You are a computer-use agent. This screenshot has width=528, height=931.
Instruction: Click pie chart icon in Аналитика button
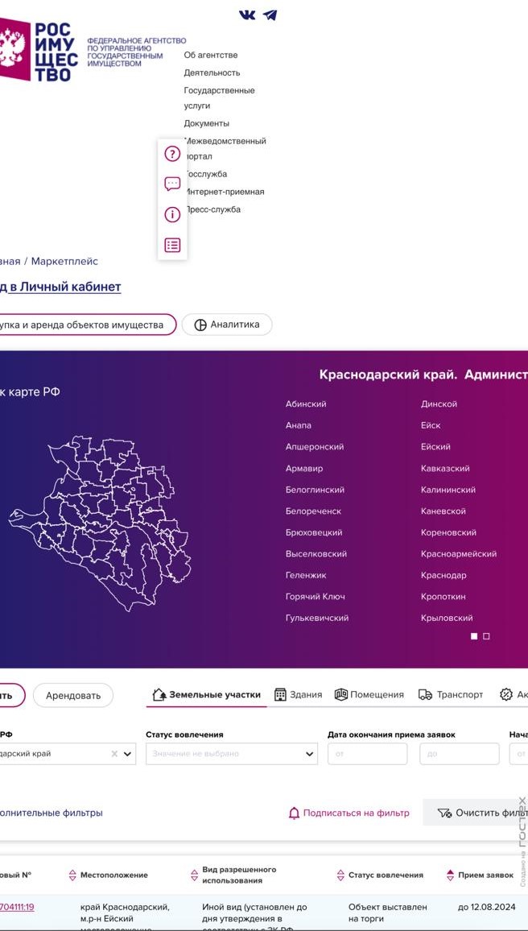pyautogui.click(x=200, y=325)
